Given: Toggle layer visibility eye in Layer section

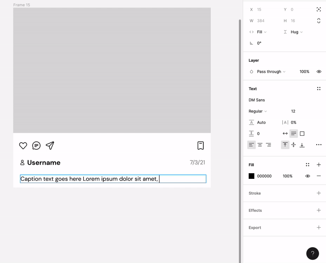Looking at the screenshot, I should pos(319,72).
